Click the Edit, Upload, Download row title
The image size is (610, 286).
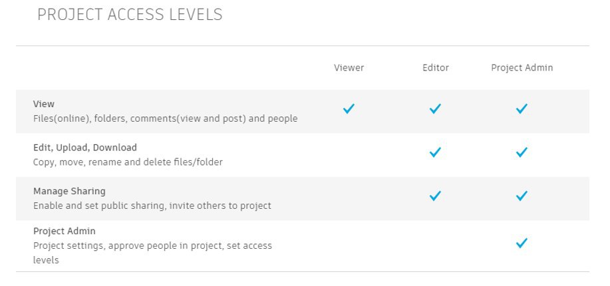click(85, 148)
